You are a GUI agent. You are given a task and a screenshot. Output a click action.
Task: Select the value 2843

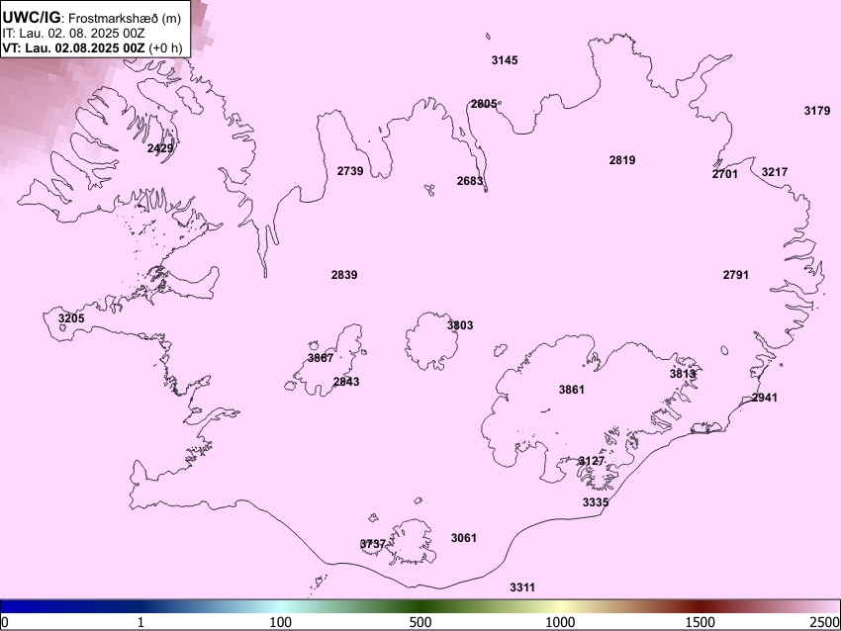click(x=346, y=382)
